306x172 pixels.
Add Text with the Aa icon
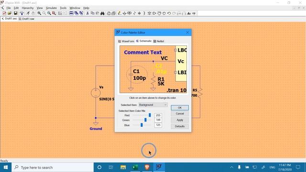(x=189, y=13)
